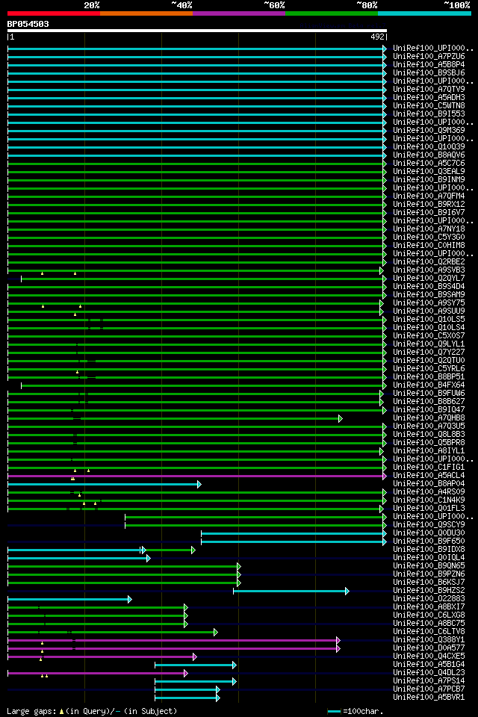The width and height of the screenshot is (478, 717).
Task: Open hit UniRef100_A9SY75
Action: coord(429,302)
